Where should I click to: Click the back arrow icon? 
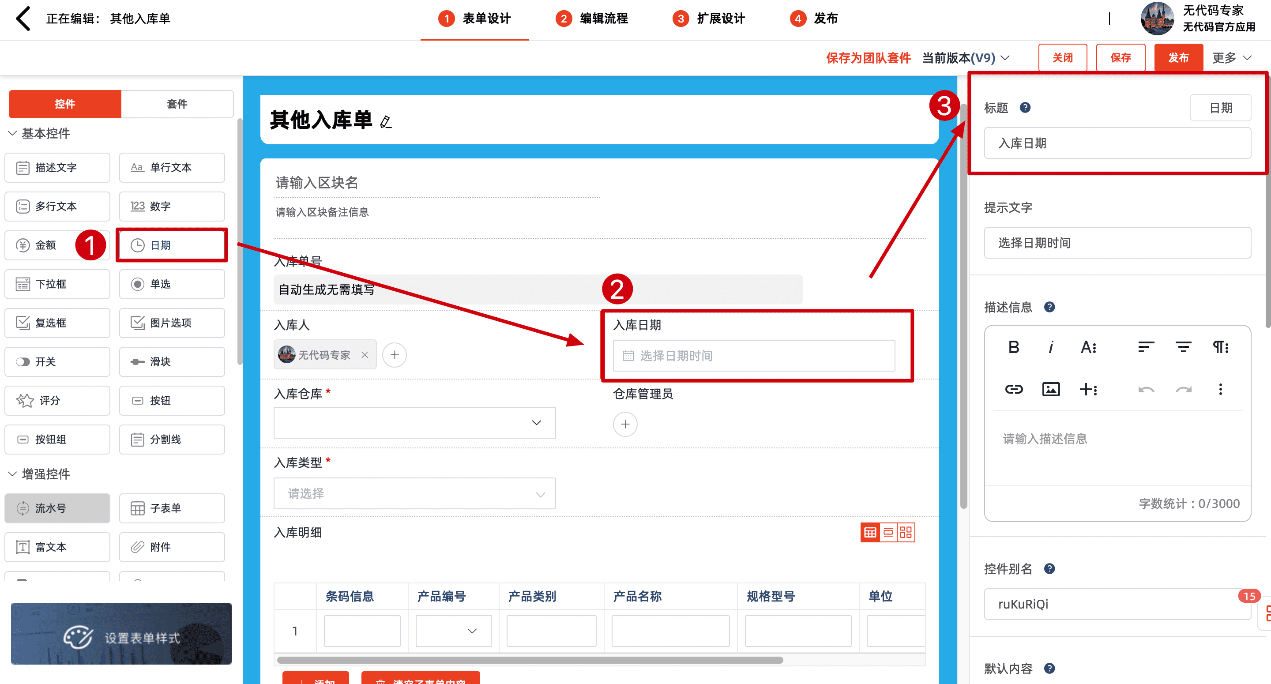coord(23,19)
